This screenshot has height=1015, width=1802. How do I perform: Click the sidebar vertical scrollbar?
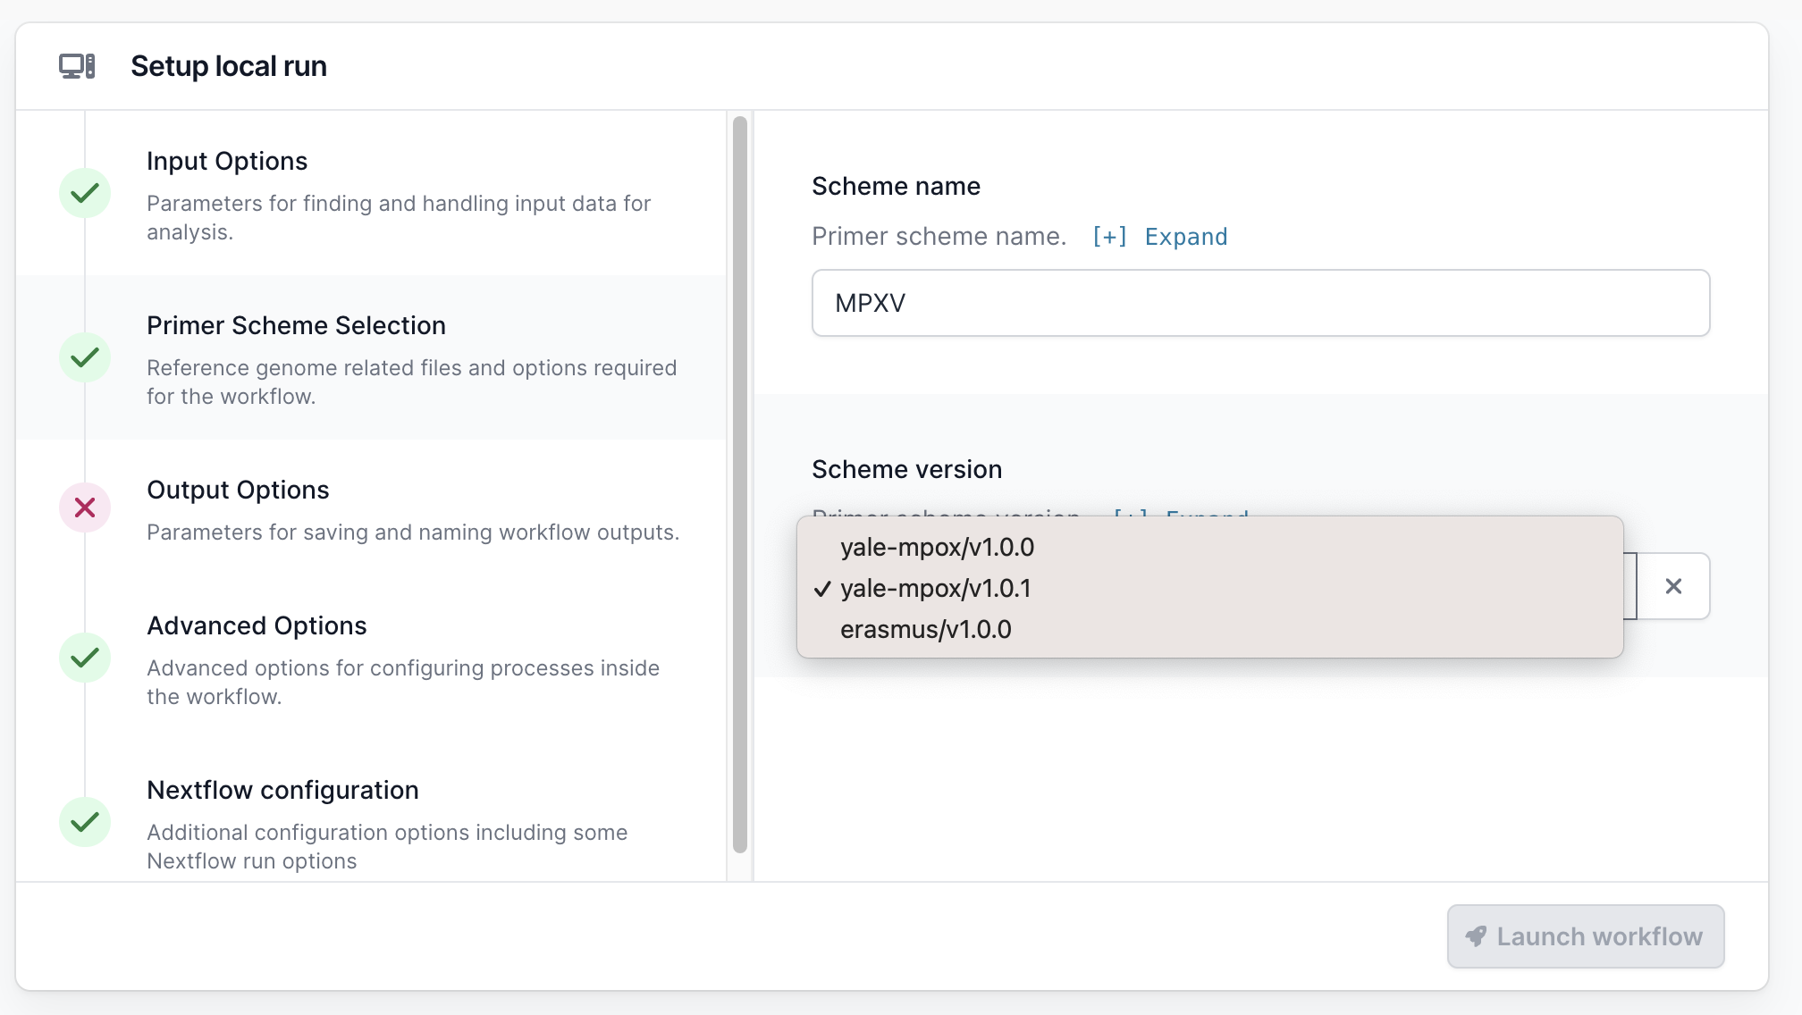(x=739, y=482)
